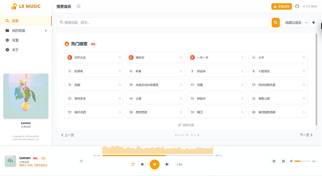Viewport: 322px width, 176px height.
Task: Click the Lemon album cover in the sidebar
Action: tap(26, 96)
